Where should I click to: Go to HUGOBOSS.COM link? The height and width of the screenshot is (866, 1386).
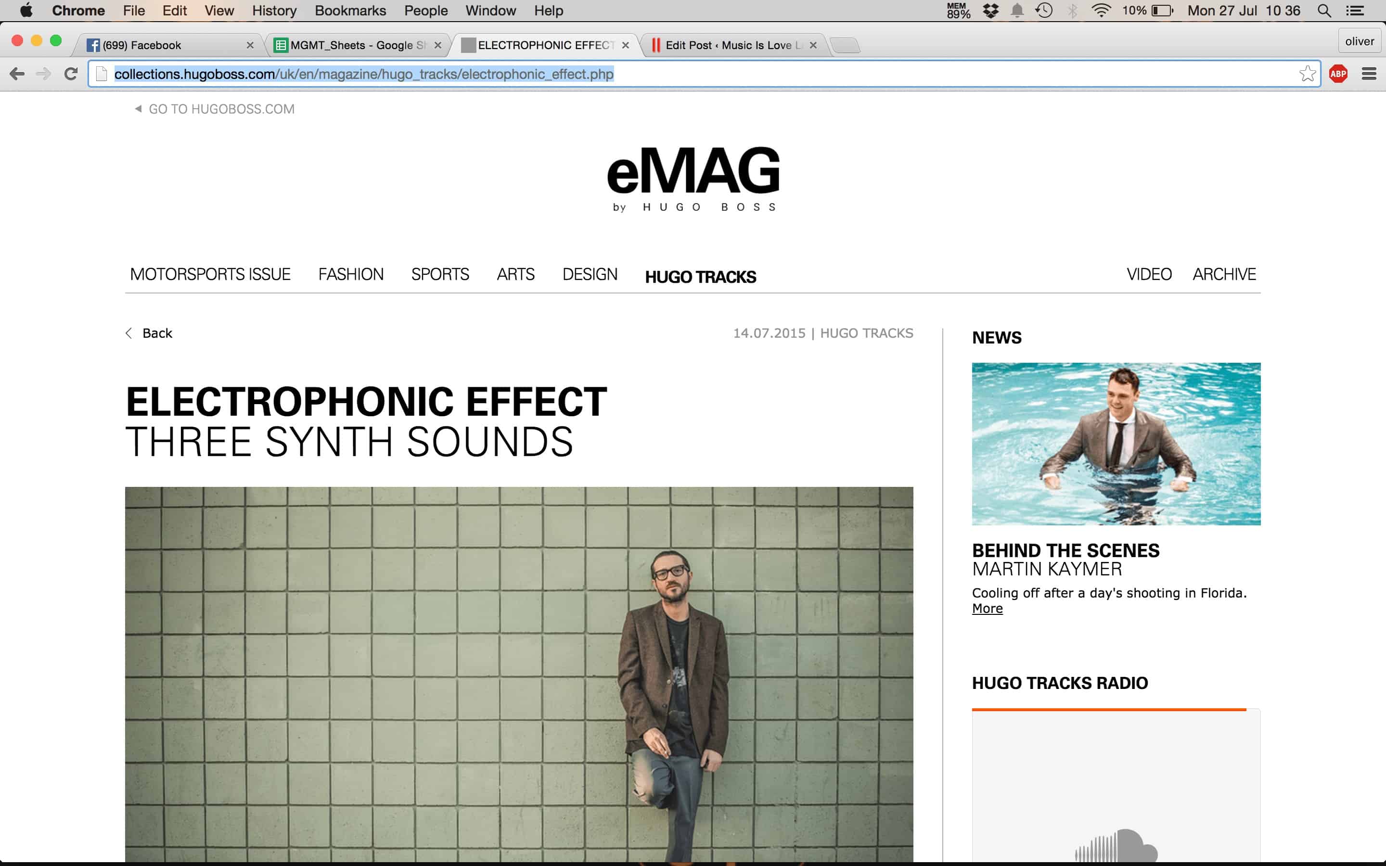(x=215, y=109)
